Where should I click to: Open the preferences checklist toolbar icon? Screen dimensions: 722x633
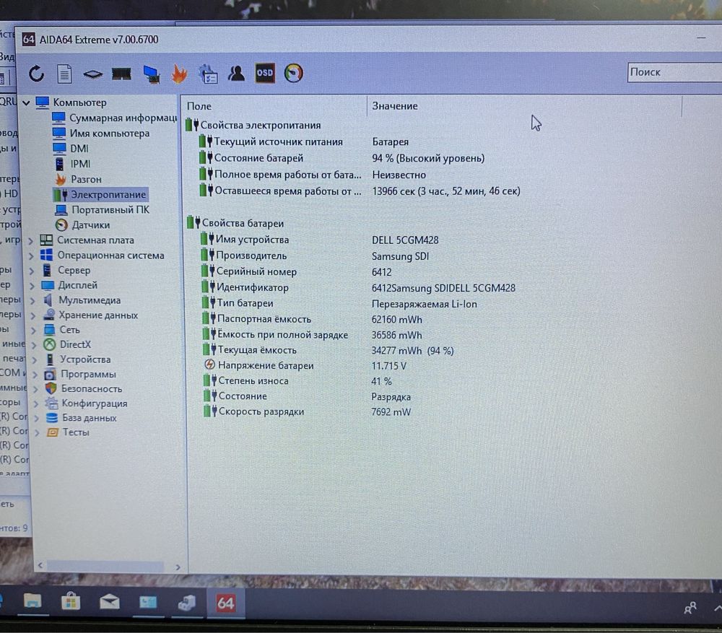[208, 74]
